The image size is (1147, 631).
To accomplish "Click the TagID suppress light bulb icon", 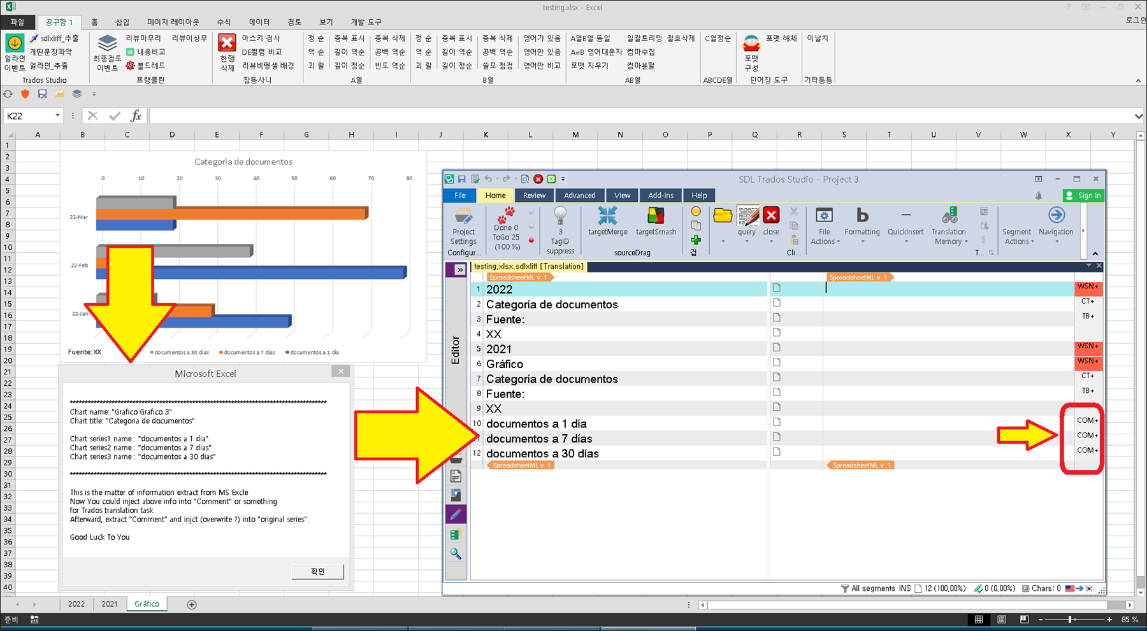I will (x=560, y=216).
